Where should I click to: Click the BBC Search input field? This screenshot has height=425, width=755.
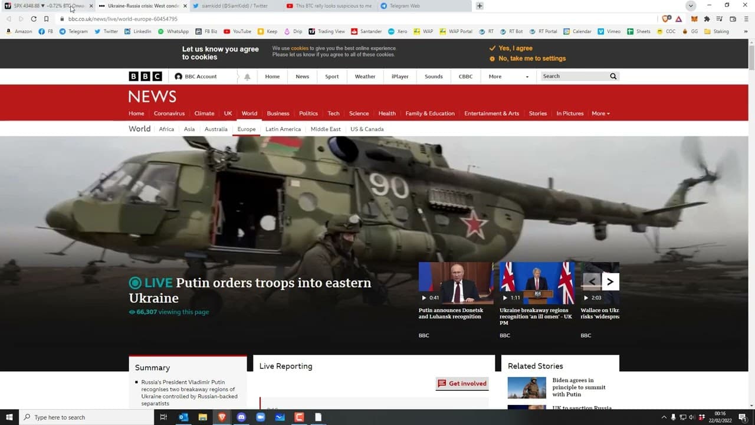(575, 76)
